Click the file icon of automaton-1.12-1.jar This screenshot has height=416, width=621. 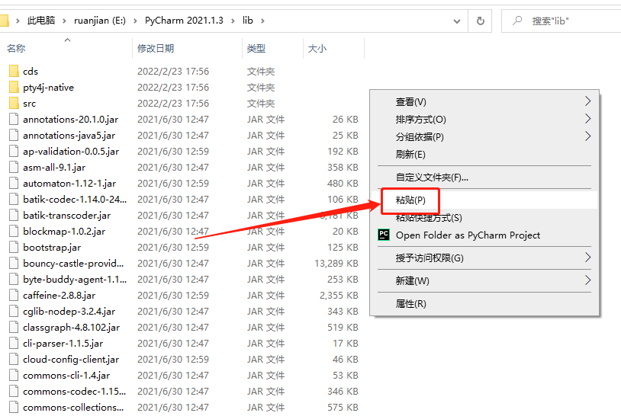[14, 183]
